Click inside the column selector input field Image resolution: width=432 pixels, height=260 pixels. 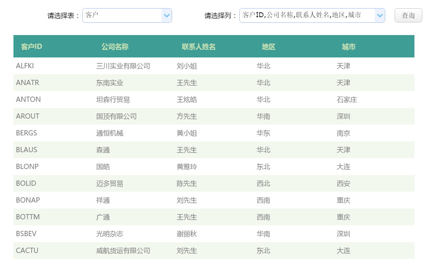(x=307, y=15)
